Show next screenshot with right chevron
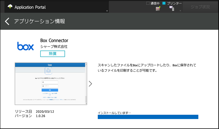 pyautogui.click(x=90, y=84)
